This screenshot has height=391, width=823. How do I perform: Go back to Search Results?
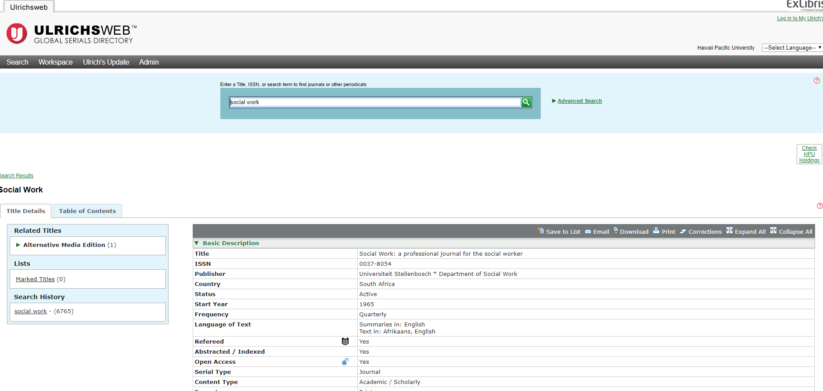coord(17,176)
